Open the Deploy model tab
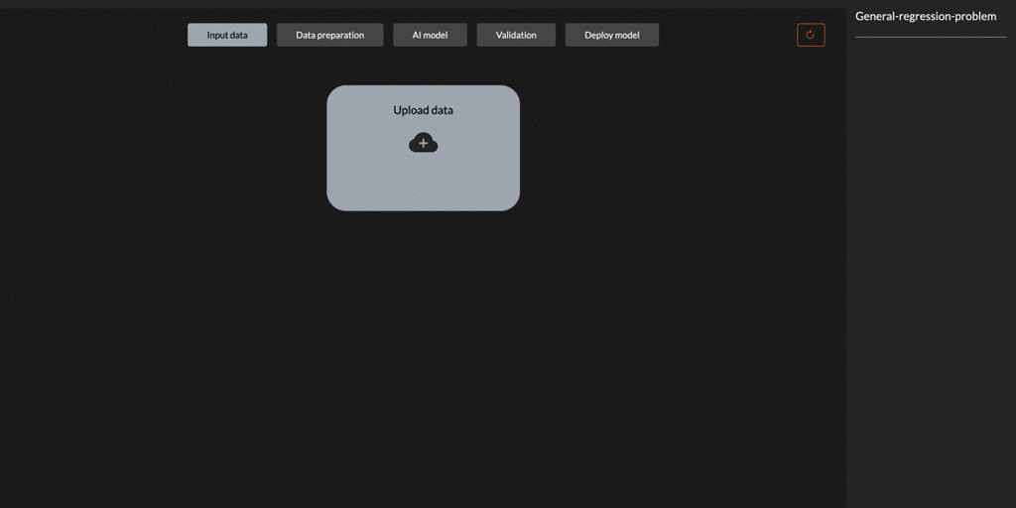This screenshot has height=508, width=1016. [611, 35]
